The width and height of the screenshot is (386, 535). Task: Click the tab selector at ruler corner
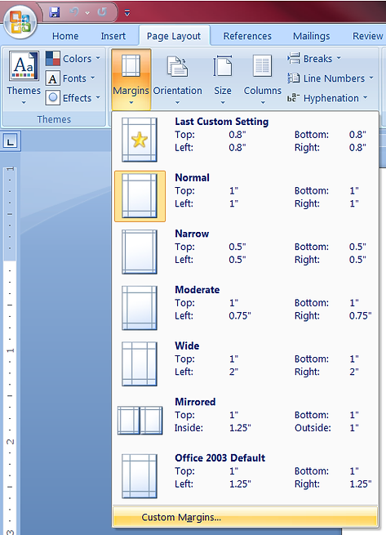pyautogui.click(x=11, y=141)
